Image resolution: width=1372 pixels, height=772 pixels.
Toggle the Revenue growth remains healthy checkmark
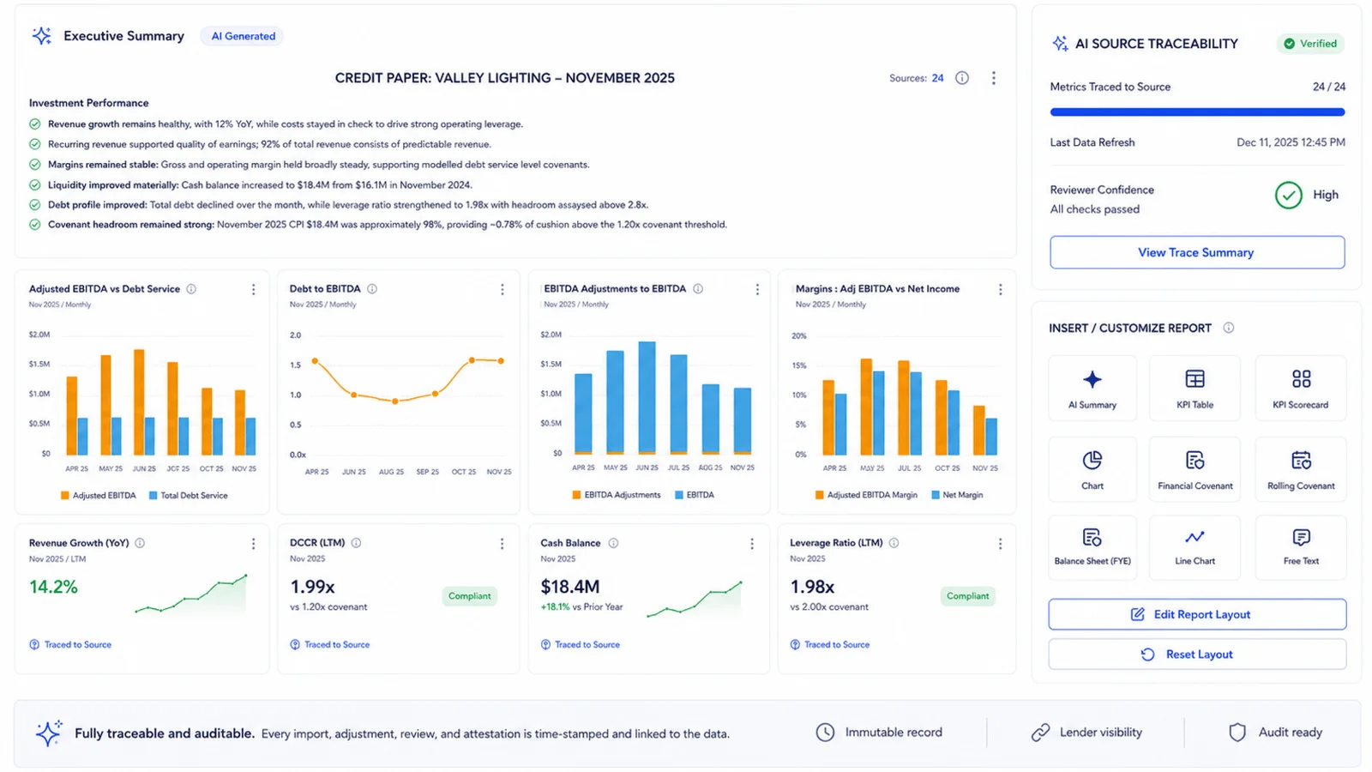click(x=35, y=124)
